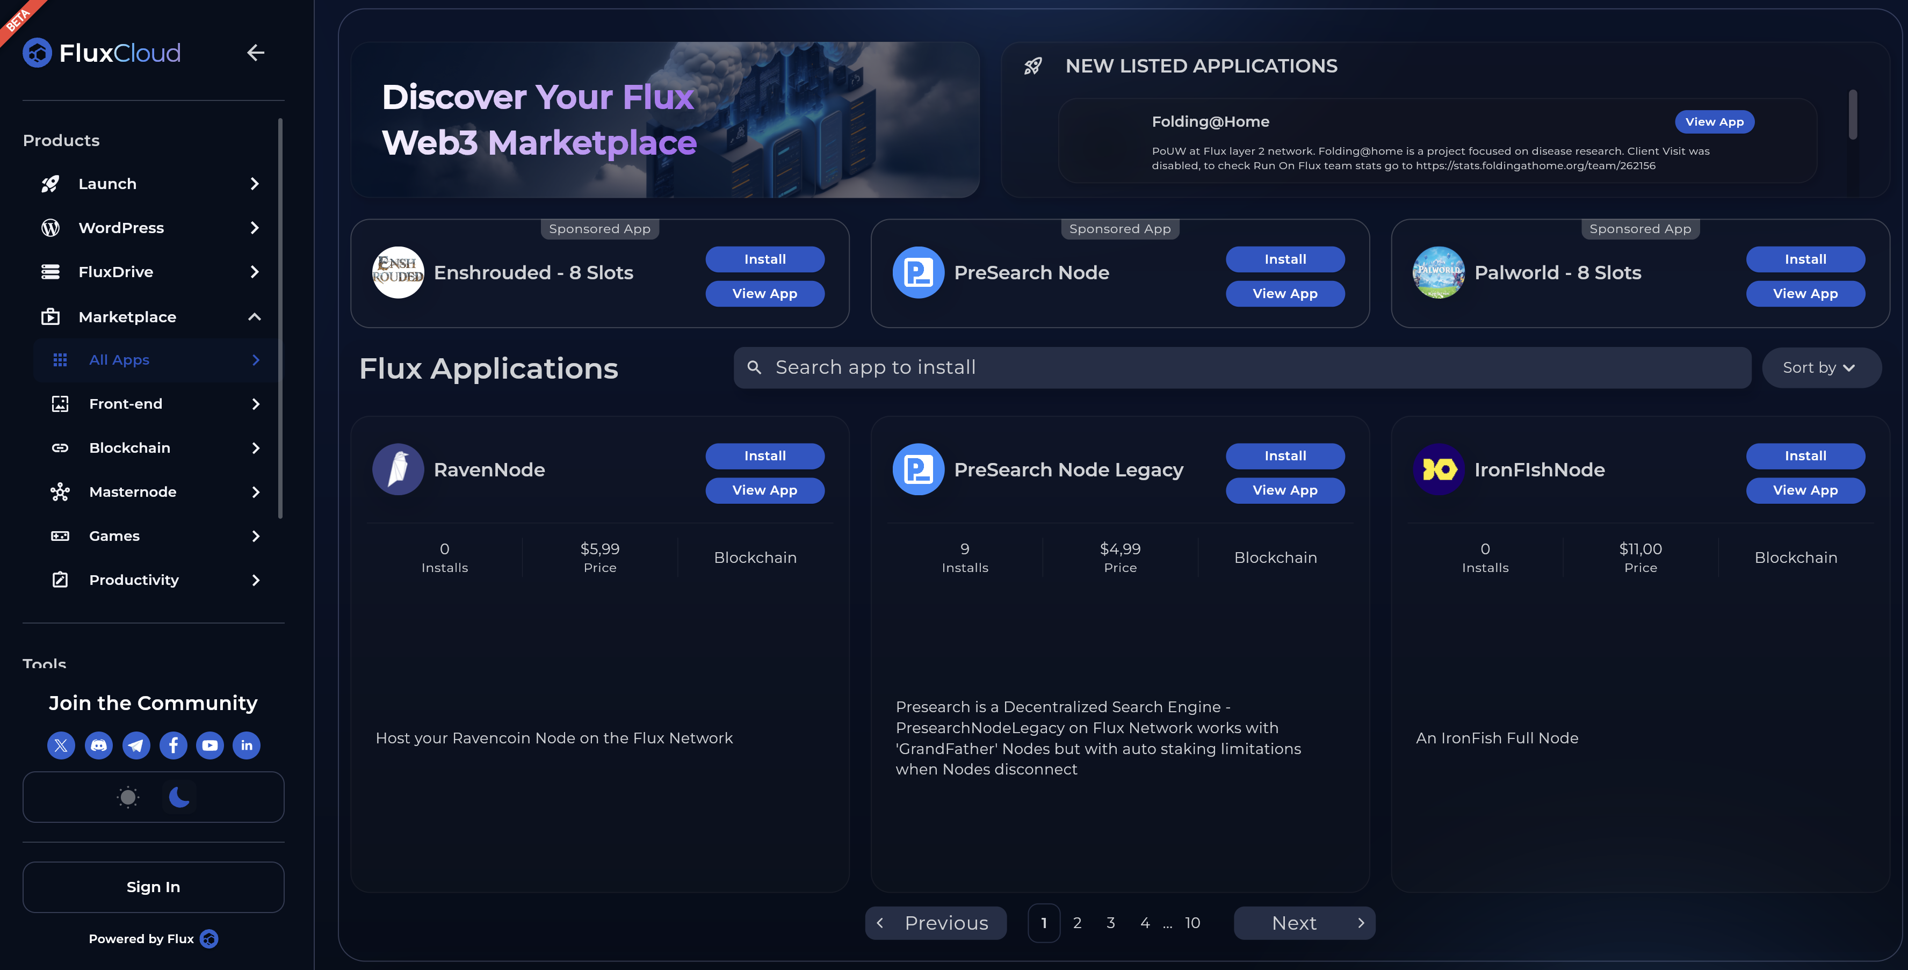This screenshot has height=970, width=1908.
Task: Click the sponsored PreSearch Node logo
Action: [x=919, y=272]
